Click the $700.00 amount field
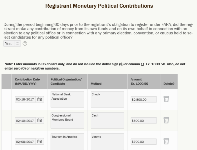197x150 pixels. click(144, 142)
